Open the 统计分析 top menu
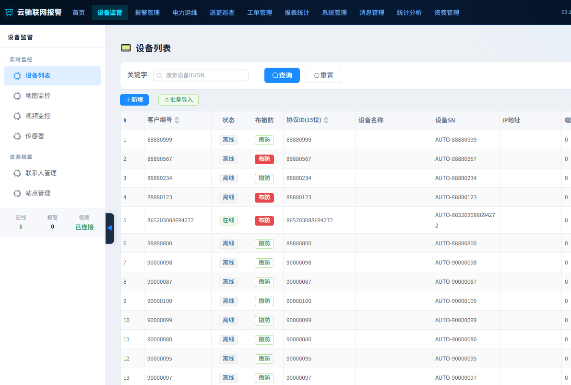571x385 pixels. coord(409,13)
